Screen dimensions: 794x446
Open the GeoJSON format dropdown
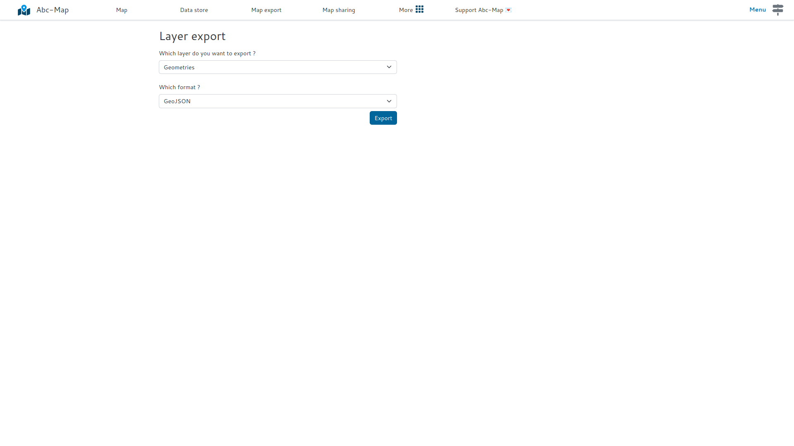coord(277,101)
